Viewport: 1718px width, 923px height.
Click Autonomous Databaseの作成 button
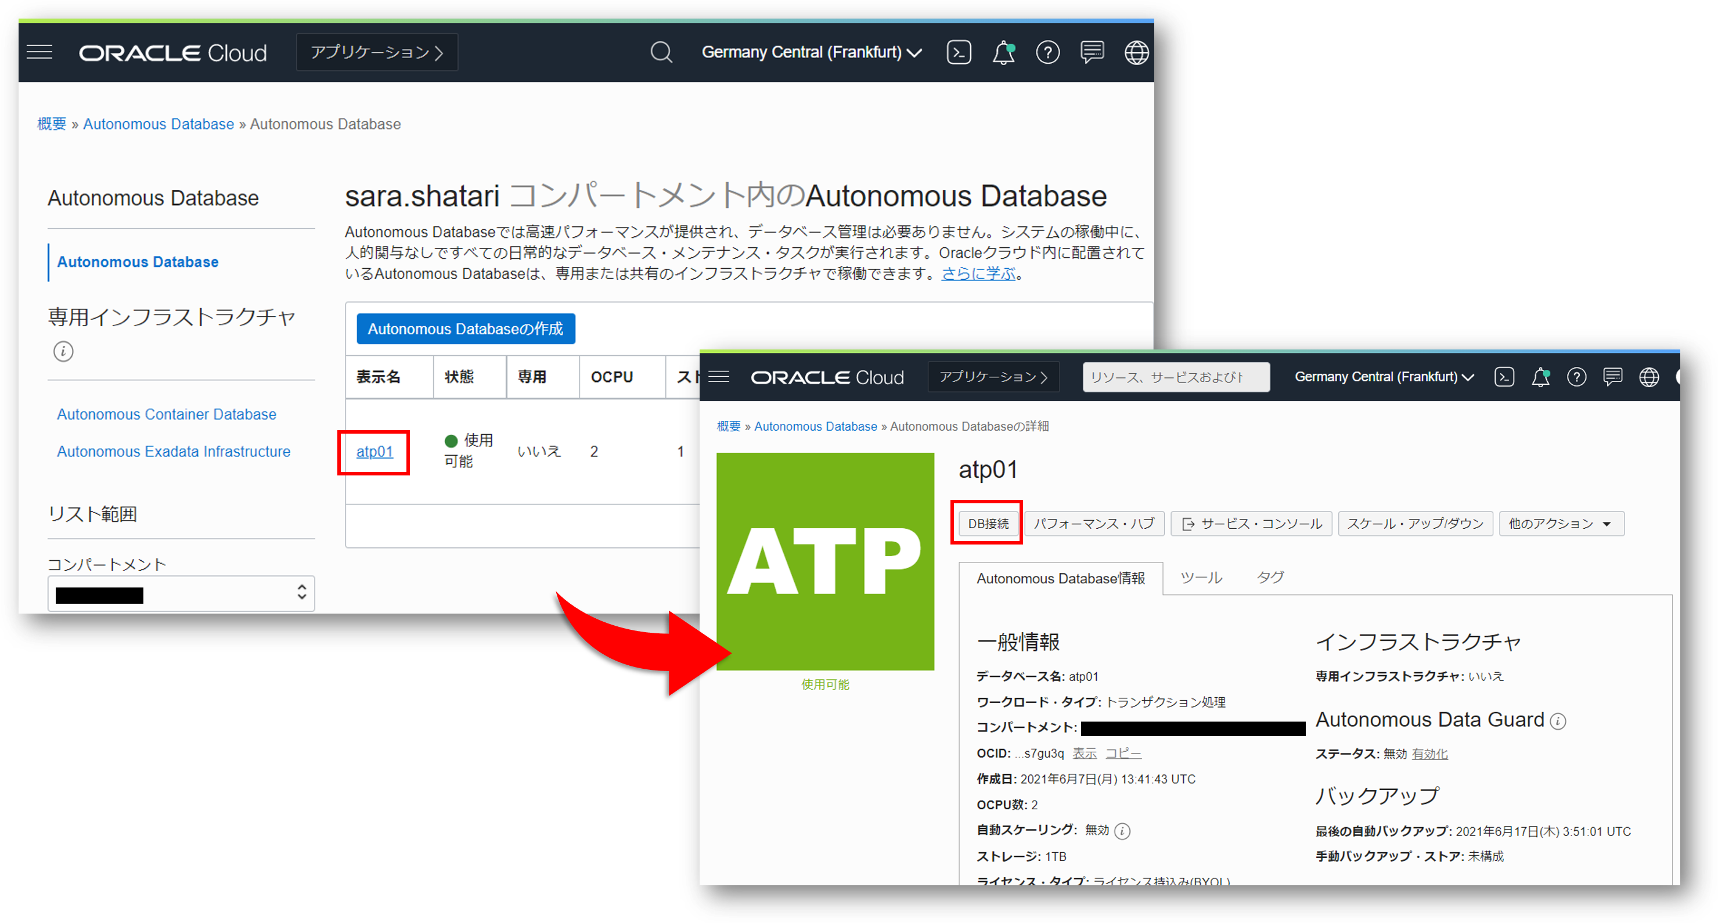466,329
